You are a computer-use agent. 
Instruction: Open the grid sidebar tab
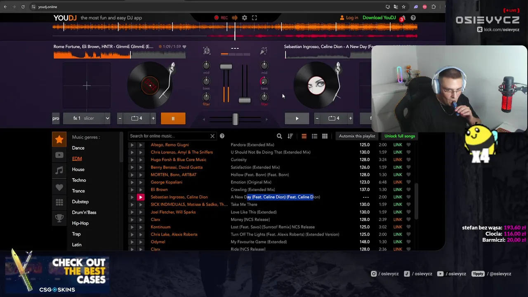59,202
